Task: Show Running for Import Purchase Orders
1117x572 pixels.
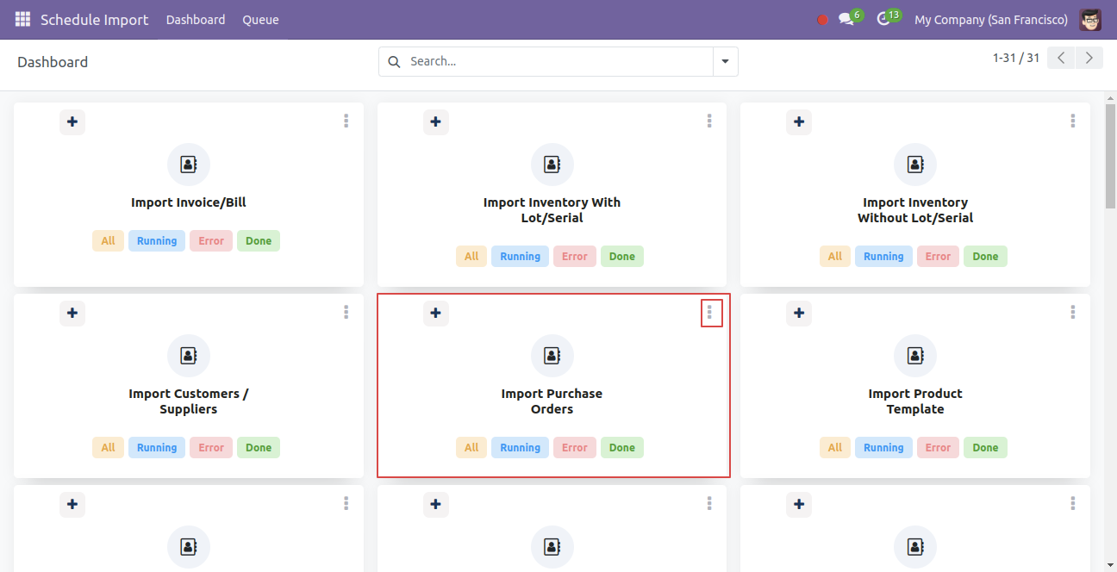Action: coord(521,448)
